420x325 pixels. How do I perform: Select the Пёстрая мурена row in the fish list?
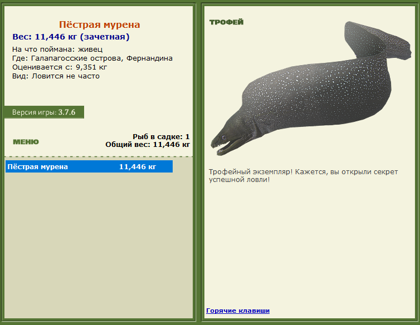pyautogui.click(x=89, y=166)
